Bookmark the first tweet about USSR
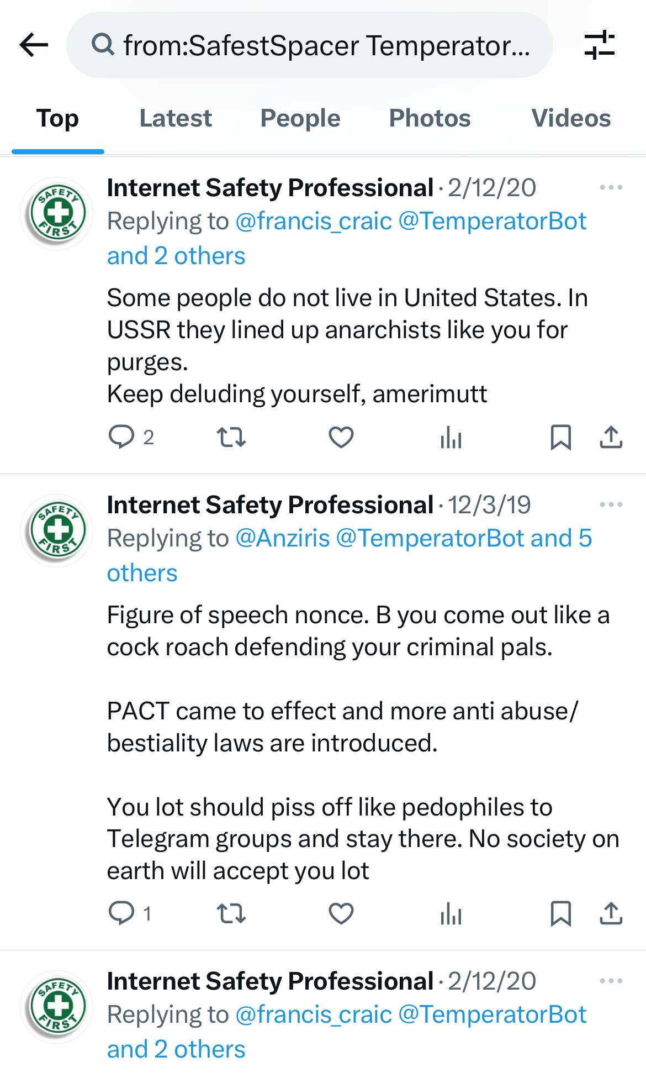 point(560,438)
